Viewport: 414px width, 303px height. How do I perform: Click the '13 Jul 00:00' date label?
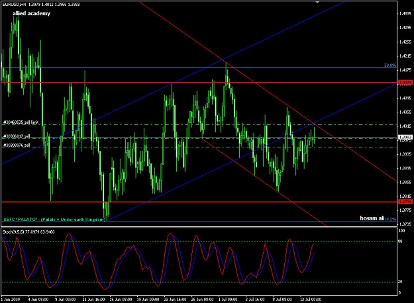[x=311, y=299]
